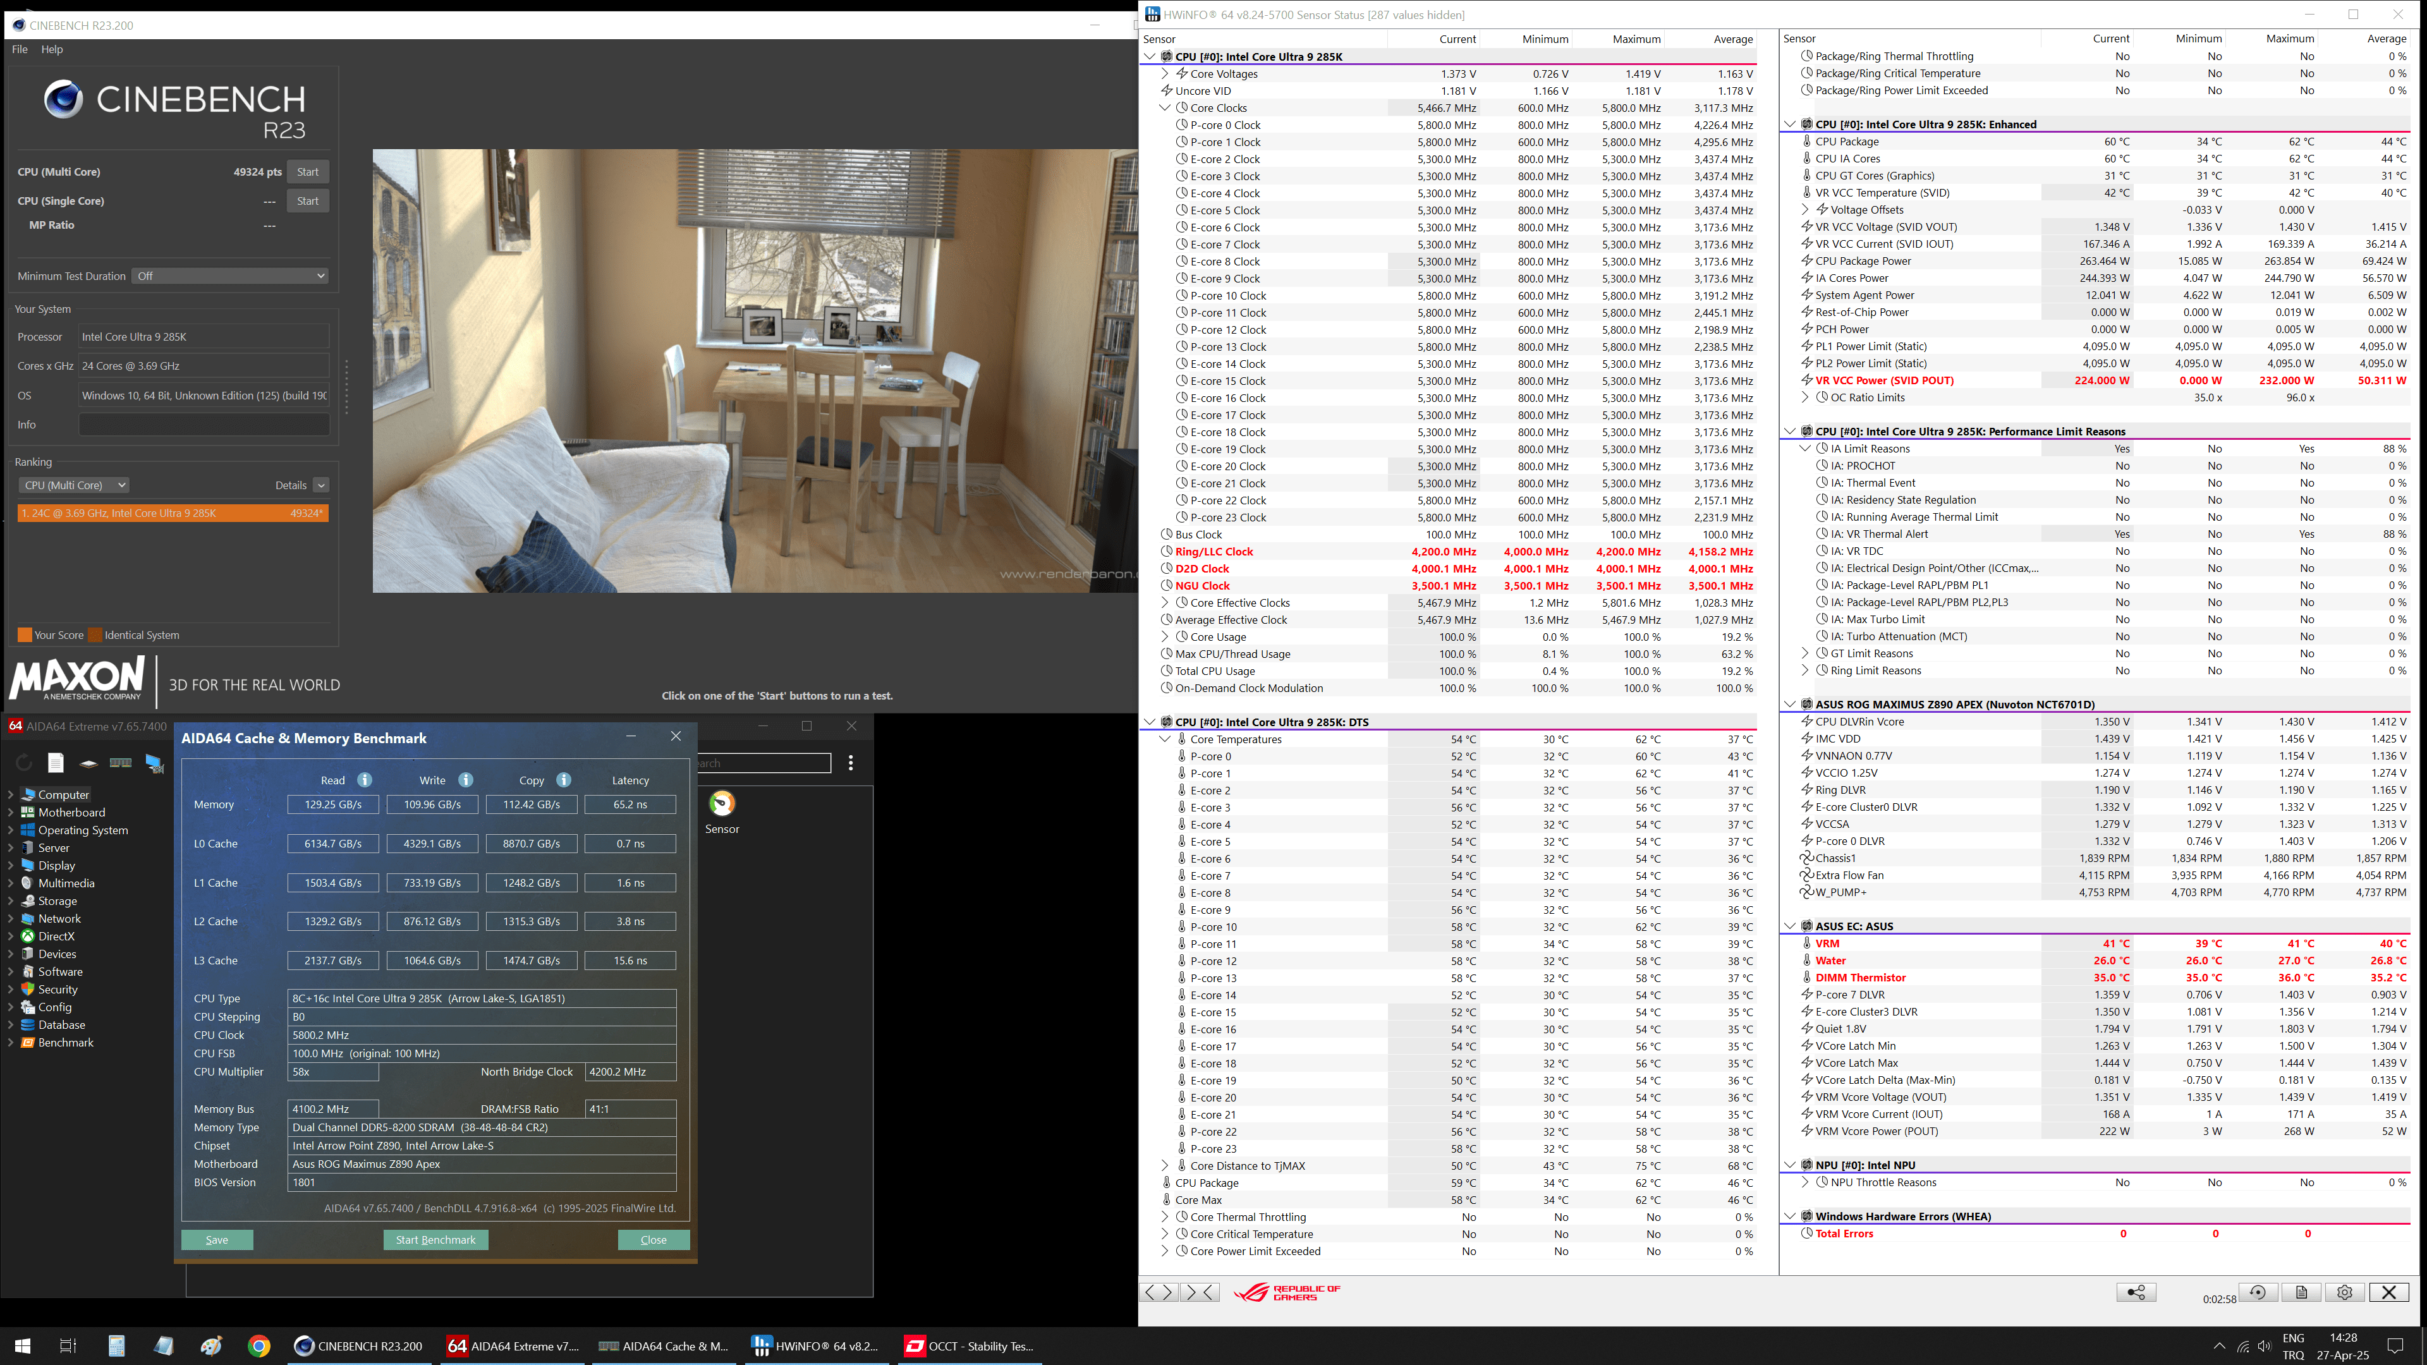
Task: Switch to OCCT Stability Test on taskbar
Action: (970, 1346)
